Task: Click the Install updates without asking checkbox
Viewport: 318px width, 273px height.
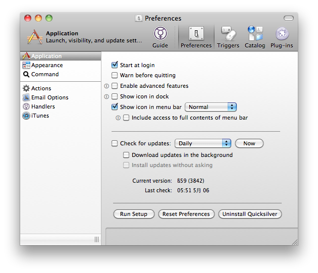Action: (x=126, y=165)
